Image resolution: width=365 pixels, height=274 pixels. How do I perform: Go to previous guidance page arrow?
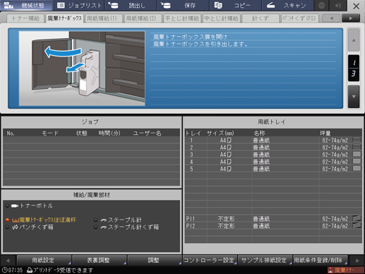coord(354,40)
